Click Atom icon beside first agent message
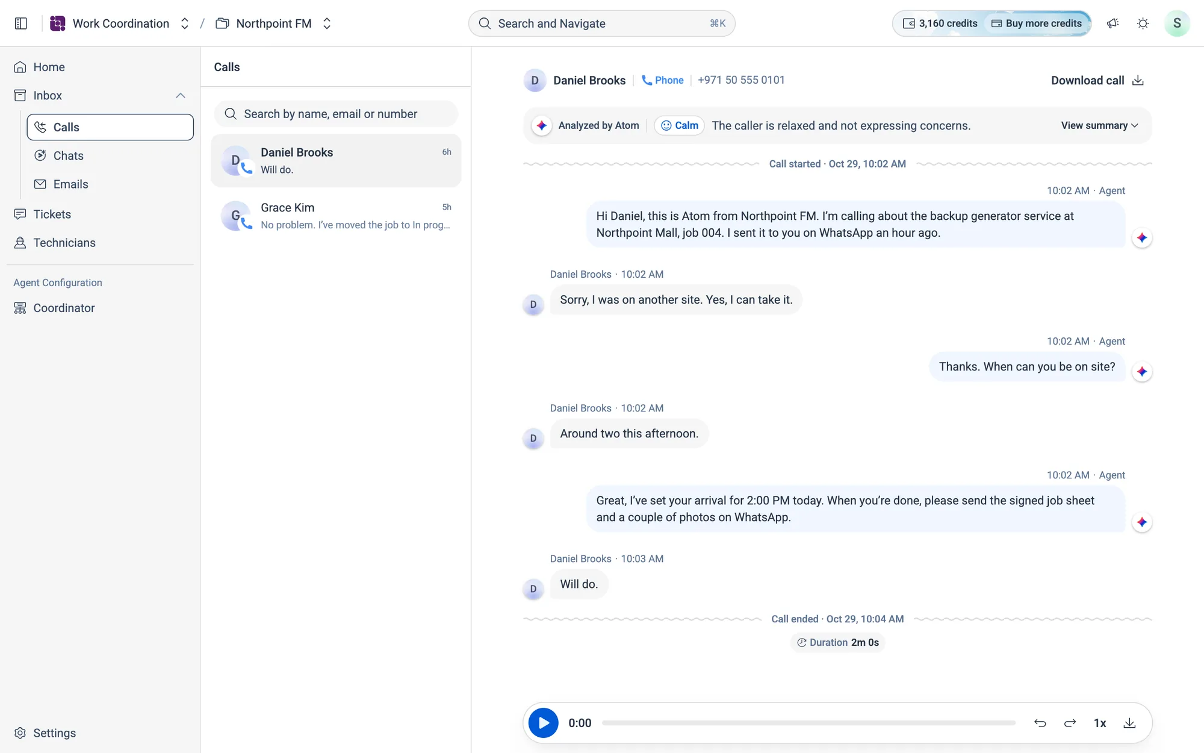 1142,238
